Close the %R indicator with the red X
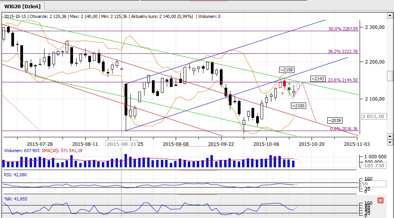394x218 pixels. [380, 200]
